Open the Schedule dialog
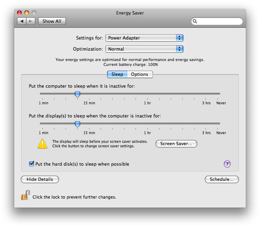The width and height of the screenshot is (260, 227). coord(222,180)
